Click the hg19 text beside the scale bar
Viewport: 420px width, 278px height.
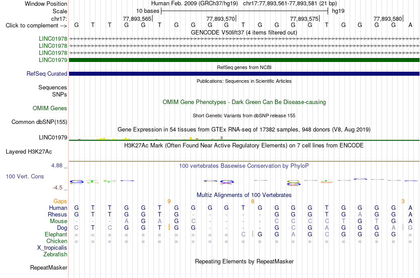coord(338,11)
